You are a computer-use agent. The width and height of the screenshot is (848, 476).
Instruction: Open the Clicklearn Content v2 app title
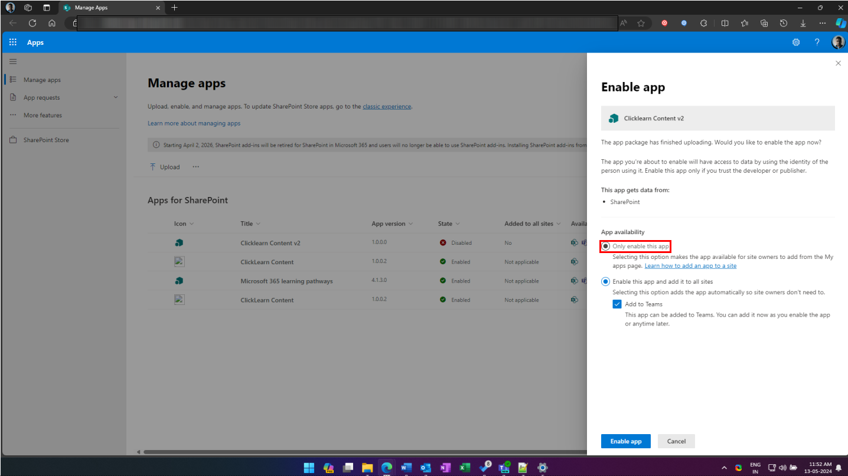click(x=270, y=243)
